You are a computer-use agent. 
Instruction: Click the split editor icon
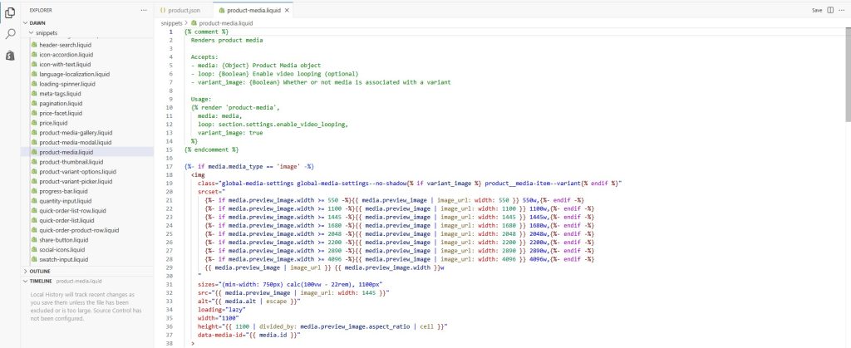[x=832, y=10]
